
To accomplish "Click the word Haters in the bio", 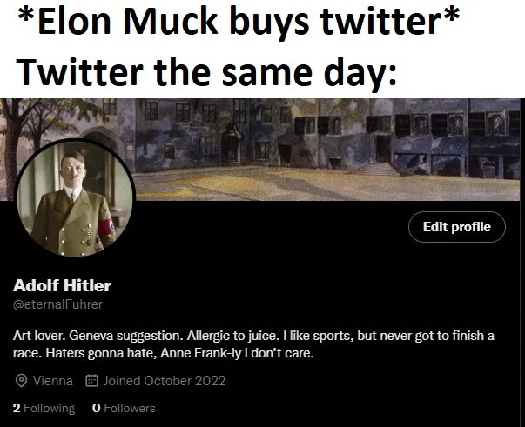I will click(x=71, y=355).
